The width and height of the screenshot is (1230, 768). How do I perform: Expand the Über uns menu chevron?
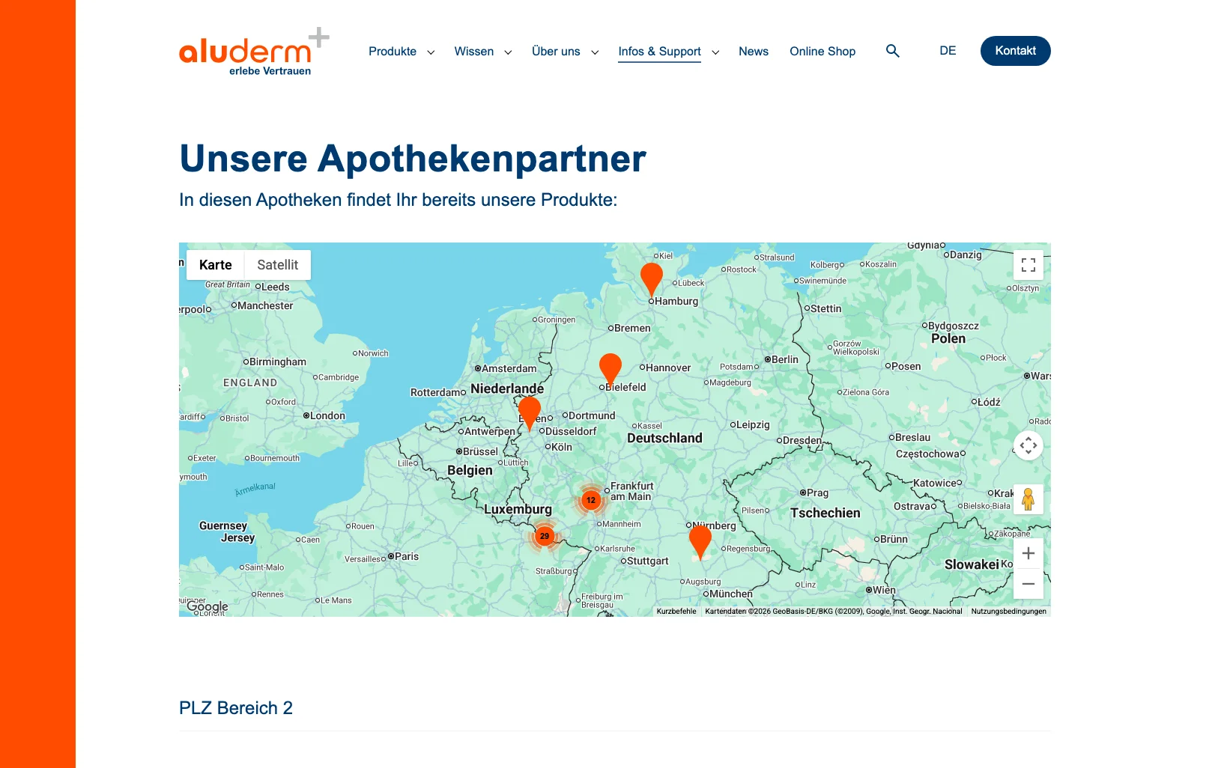click(595, 52)
